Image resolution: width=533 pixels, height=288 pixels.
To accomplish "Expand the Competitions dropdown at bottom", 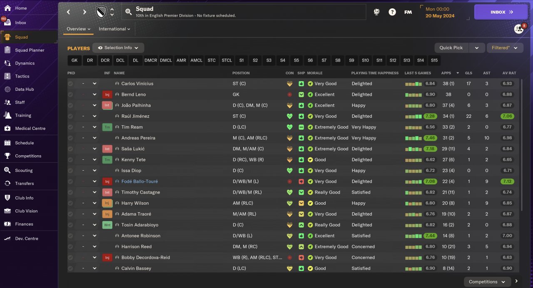I will (x=487, y=282).
